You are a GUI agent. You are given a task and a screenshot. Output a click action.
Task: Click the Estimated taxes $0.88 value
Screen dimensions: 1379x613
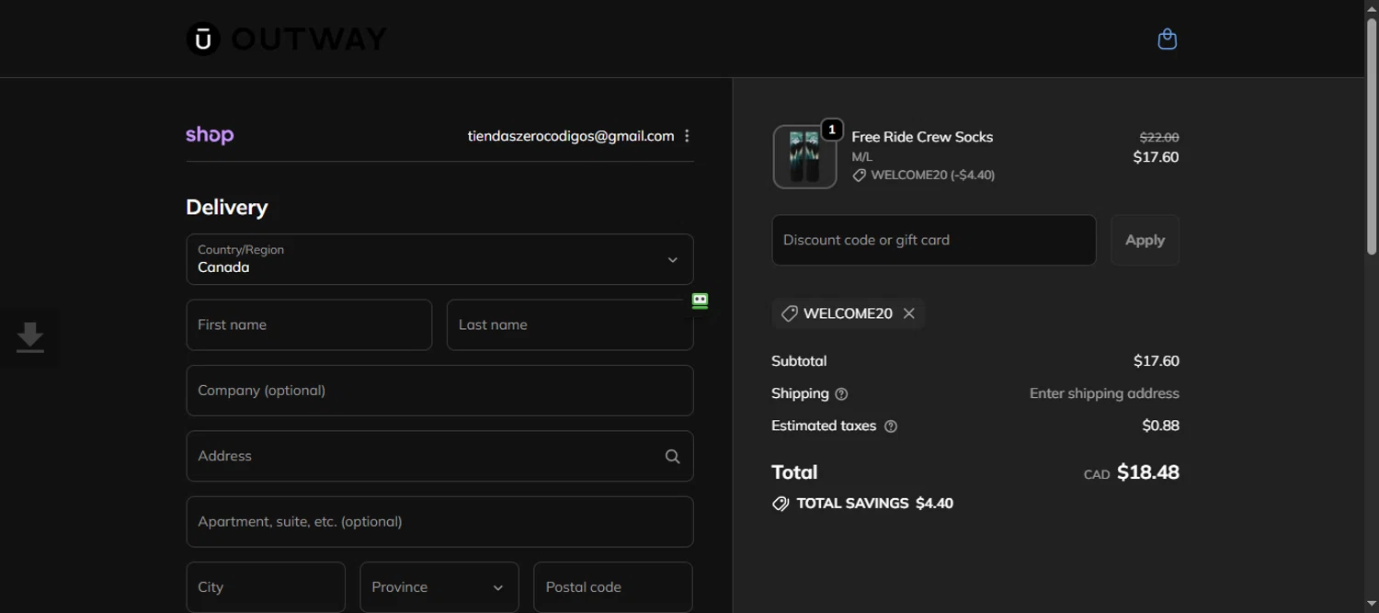(1160, 426)
